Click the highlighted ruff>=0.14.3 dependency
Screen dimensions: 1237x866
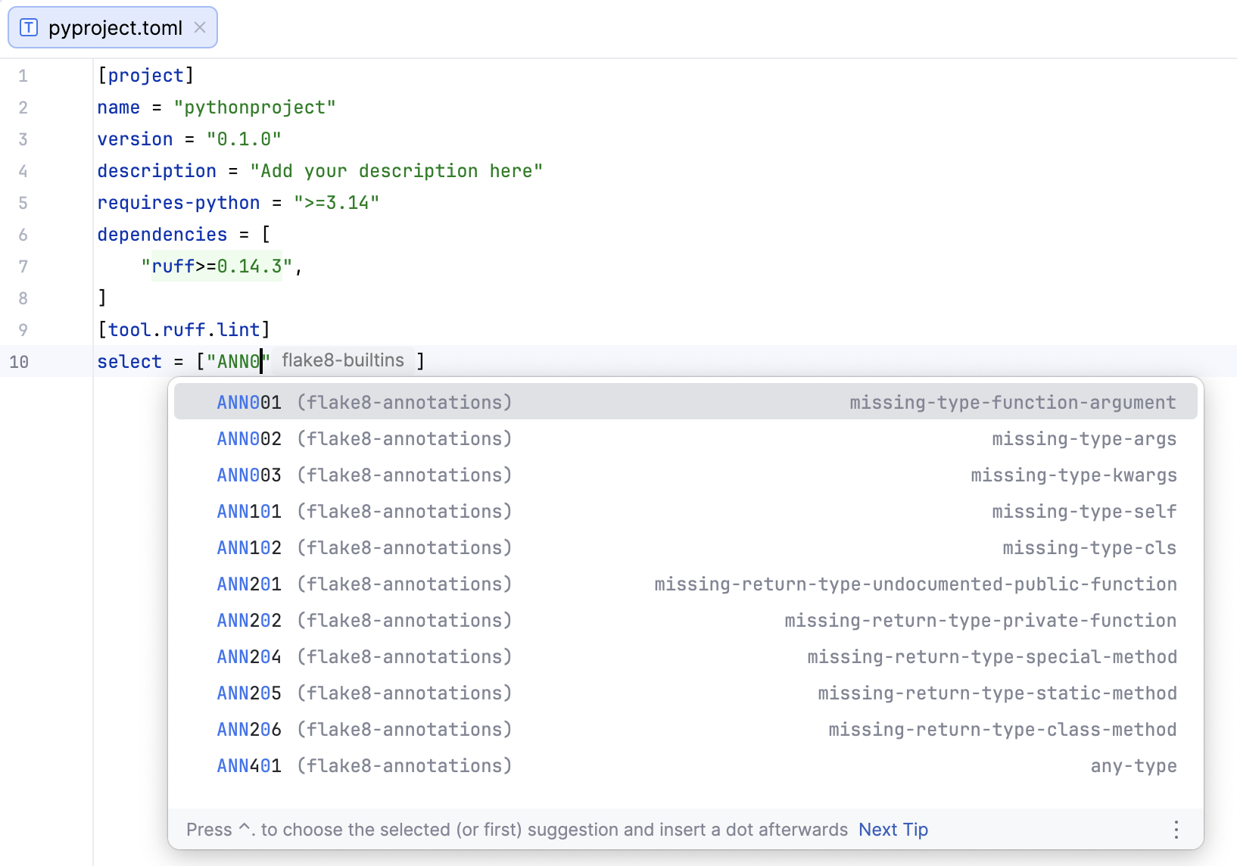point(217,266)
